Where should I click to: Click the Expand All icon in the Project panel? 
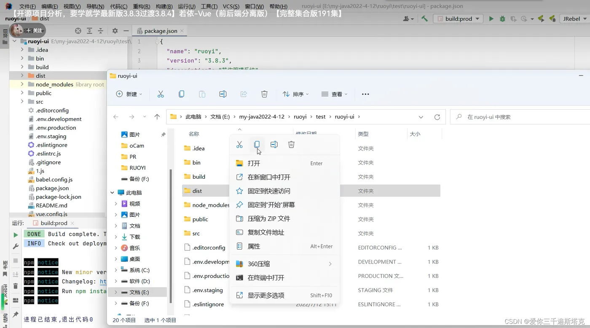pos(89,31)
